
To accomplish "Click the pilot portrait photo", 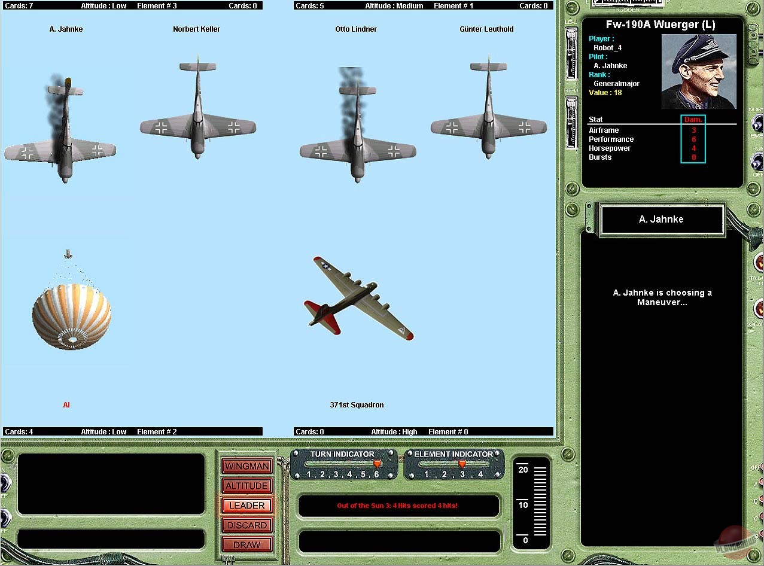I will [698, 71].
